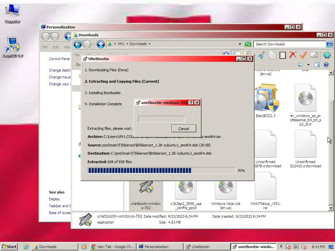Open the Start menu
The height and width of the screenshot is (251, 335).
point(9,247)
